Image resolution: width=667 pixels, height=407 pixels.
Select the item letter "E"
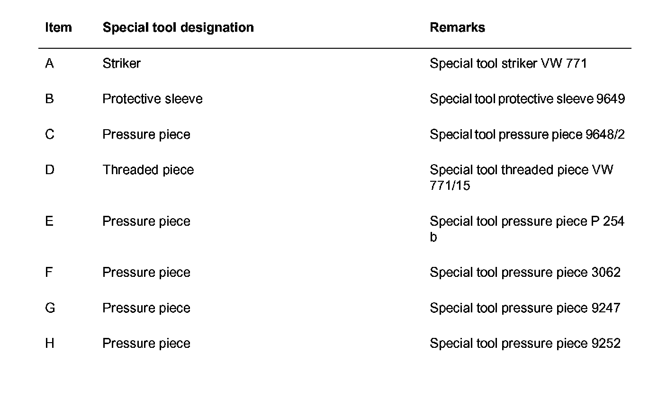tap(49, 221)
